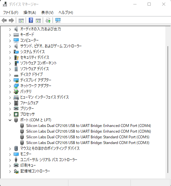Click the Back arrow toolbar icon
Image resolution: width=171 pixels, height=186 pixels.
click(x=4, y=21)
